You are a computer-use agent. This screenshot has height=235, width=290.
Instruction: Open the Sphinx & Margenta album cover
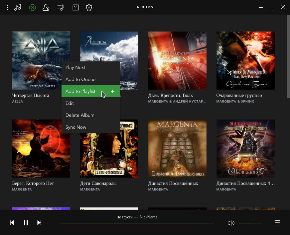pos(245,60)
